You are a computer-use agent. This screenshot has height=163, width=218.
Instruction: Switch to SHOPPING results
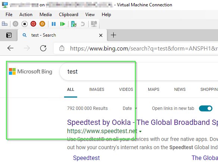coord(209,89)
